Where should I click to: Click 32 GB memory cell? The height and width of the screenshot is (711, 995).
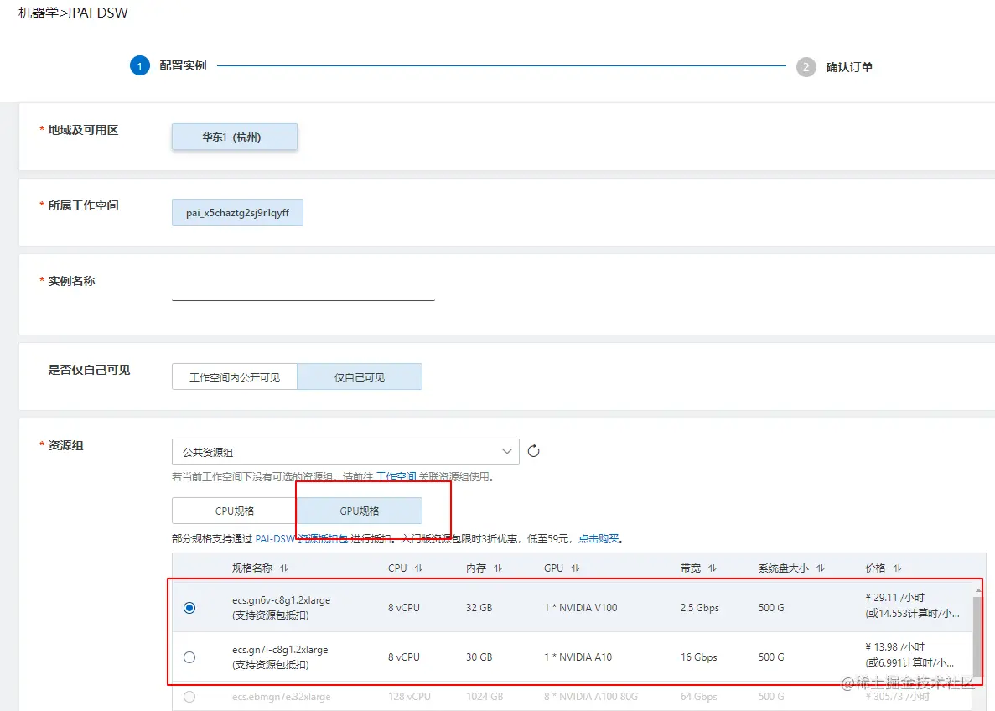(x=479, y=608)
